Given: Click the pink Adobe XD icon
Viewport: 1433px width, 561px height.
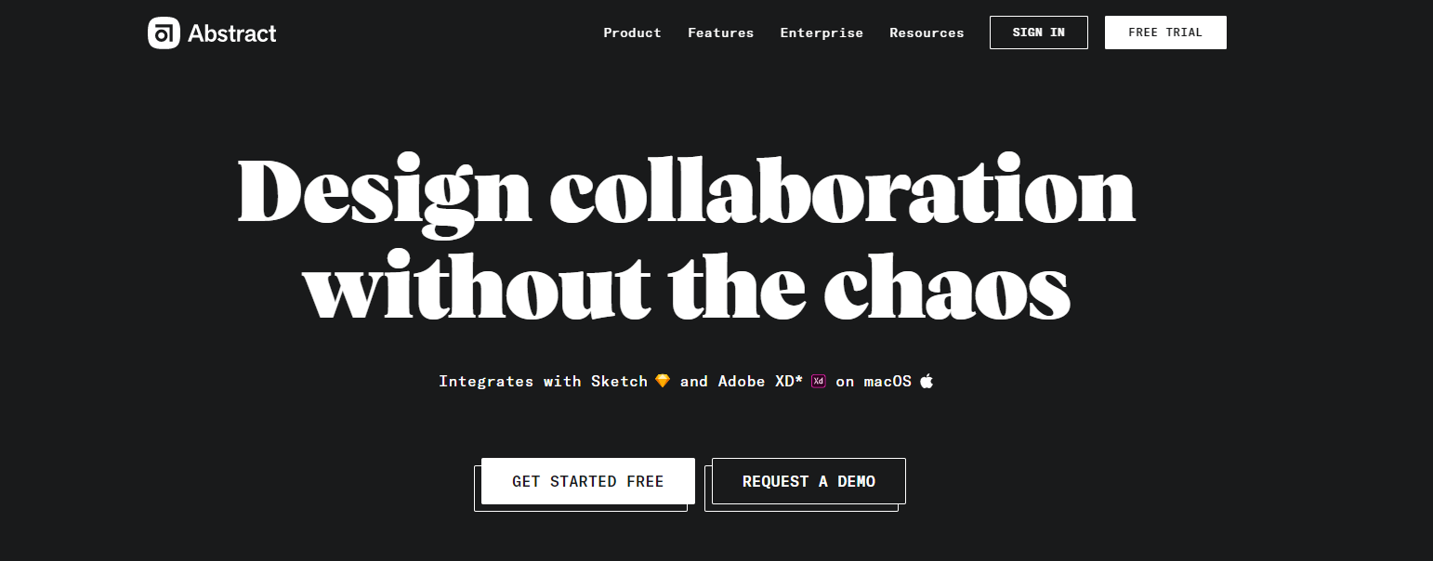Looking at the screenshot, I should (819, 381).
